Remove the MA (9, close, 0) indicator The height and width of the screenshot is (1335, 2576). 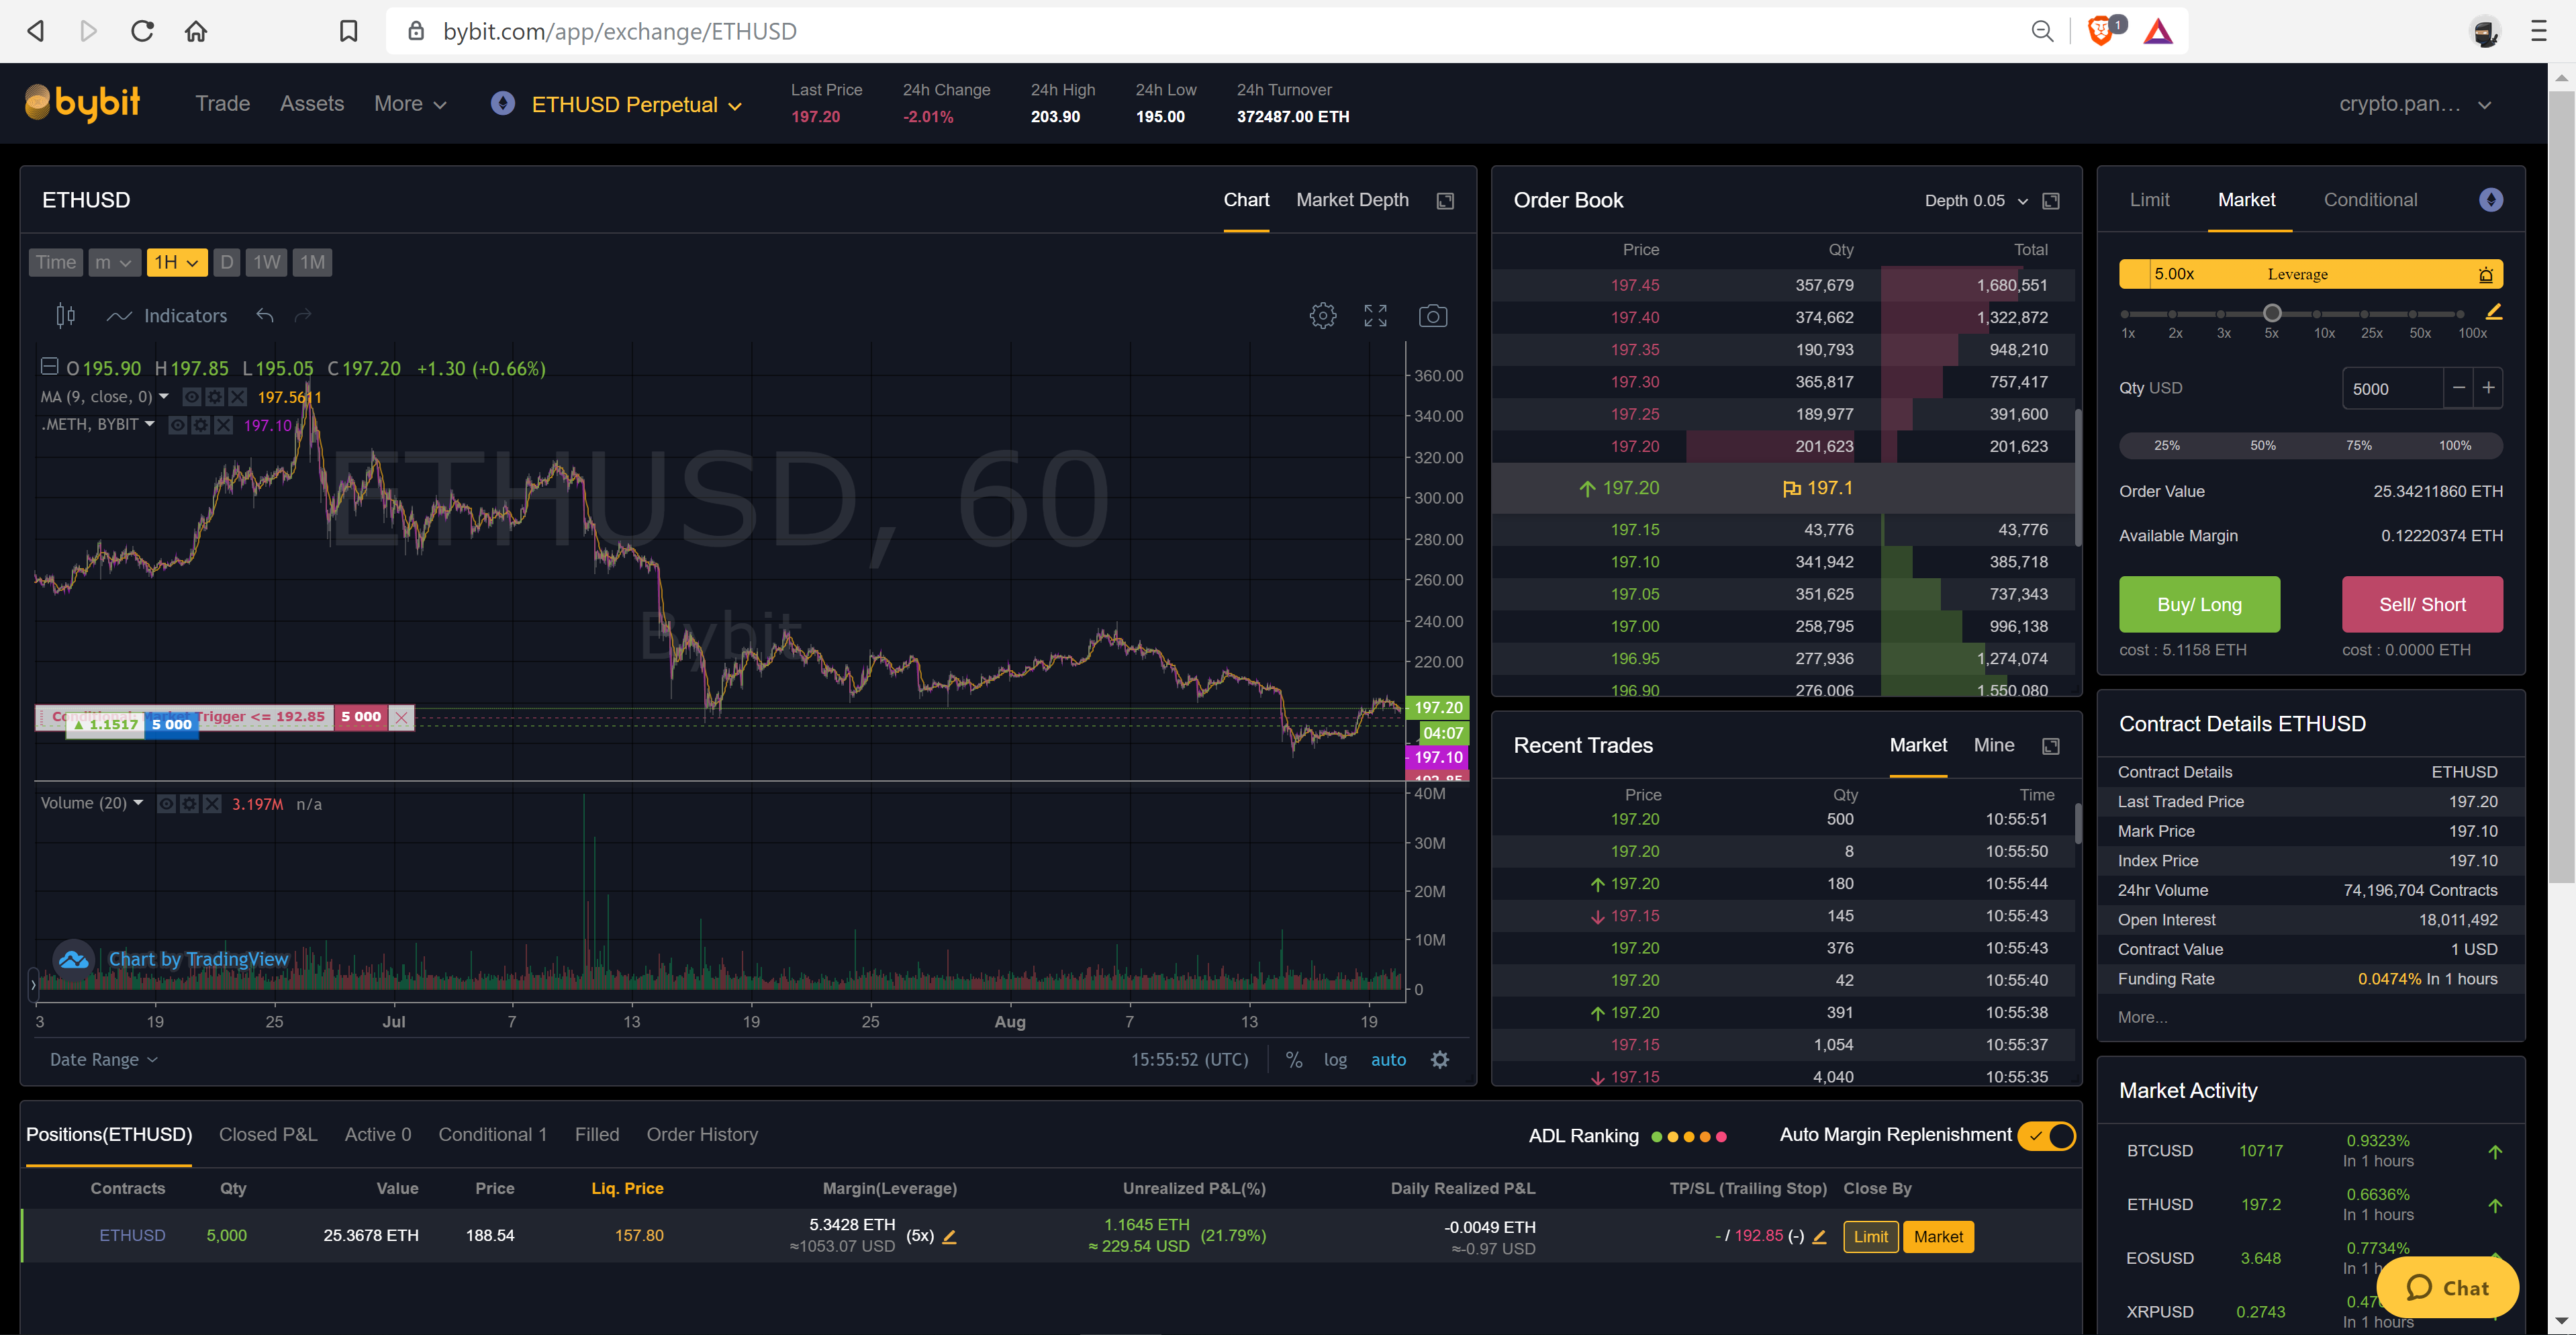(x=237, y=397)
